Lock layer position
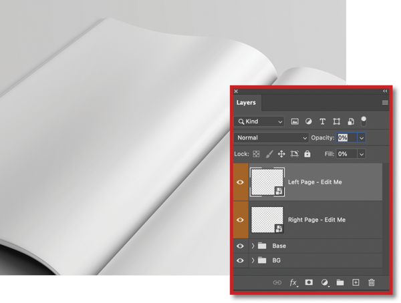This screenshot has height=303, width=401. coord(281,154)
